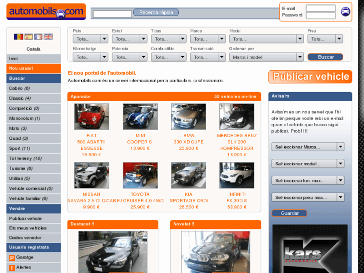The height and width of the screenshot is (273, 364).
Task: Open the Tipus dropdown
Action: 169,39
